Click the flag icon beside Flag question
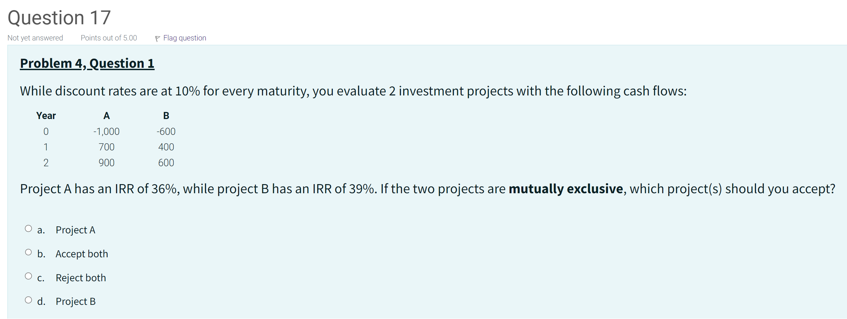This screenshot has width=847, height=319. click(x=157, y=38)
